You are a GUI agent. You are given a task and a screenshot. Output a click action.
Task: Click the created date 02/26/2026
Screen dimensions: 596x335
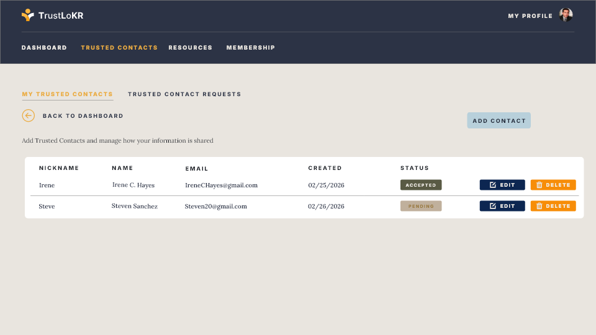[x=326, y=206]
